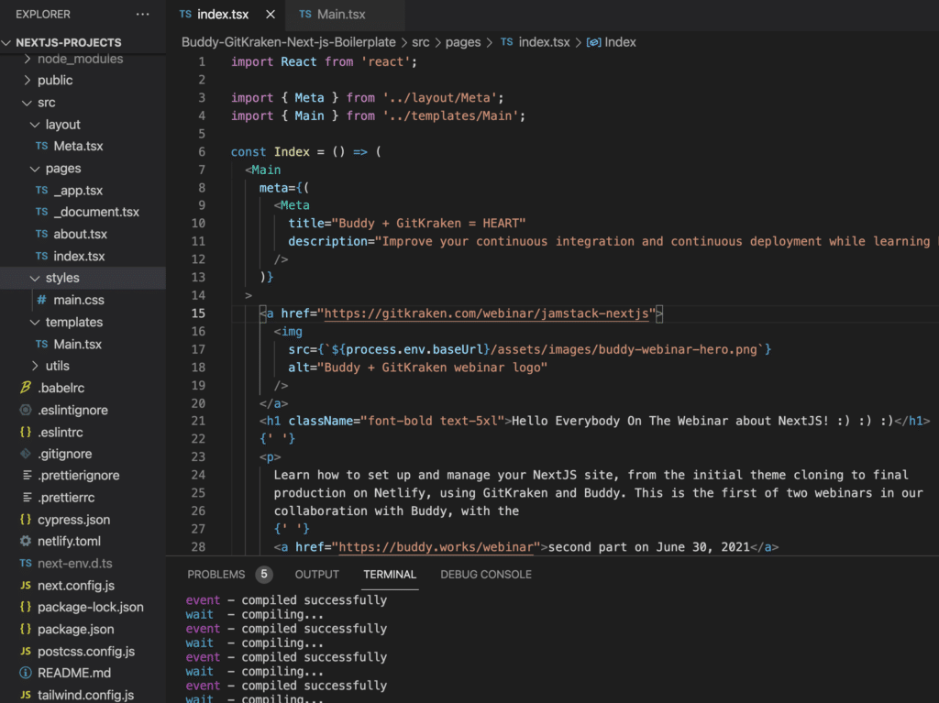Show the Problems panel tab
Image resolution: width=939 pixels, height=703 pixels.
coord(216,575)
